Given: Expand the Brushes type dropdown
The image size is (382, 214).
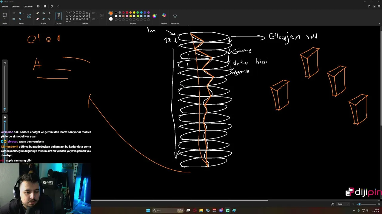Looking at the screenshot, I should [58, 19].
